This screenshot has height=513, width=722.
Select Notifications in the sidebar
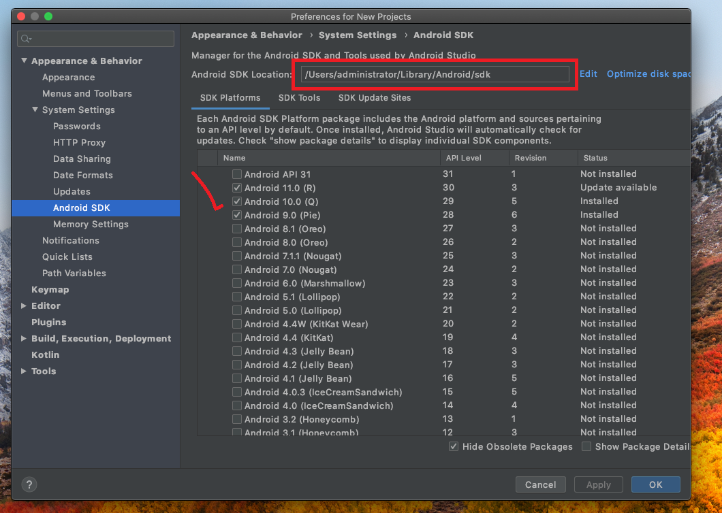71,241
